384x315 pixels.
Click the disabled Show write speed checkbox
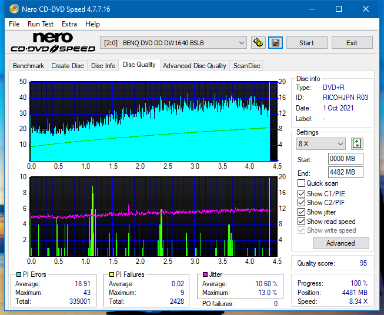pos(301,230)
